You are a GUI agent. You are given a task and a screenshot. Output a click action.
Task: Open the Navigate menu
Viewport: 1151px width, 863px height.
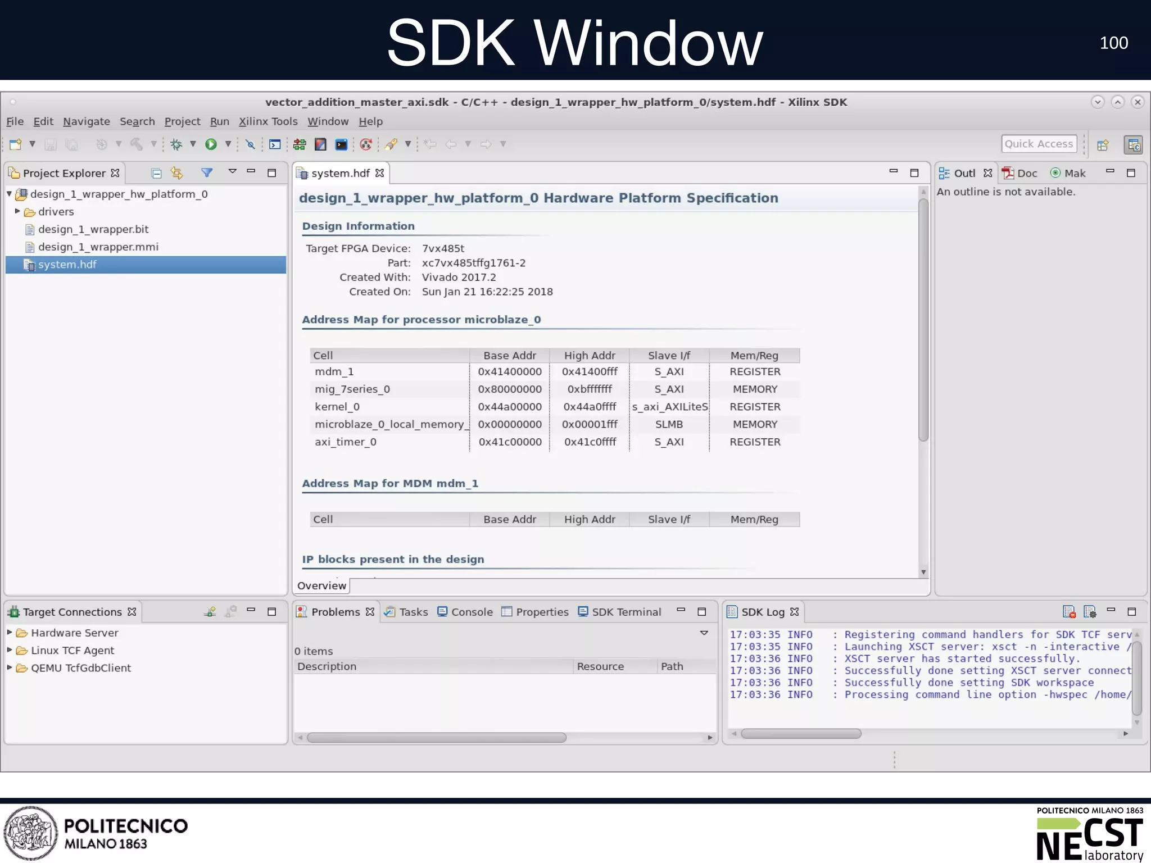(86, 121)
